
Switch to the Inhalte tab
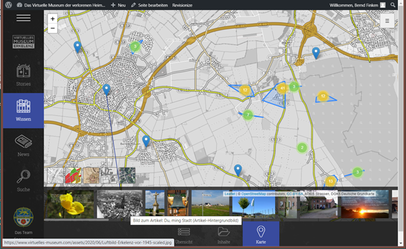223,236
